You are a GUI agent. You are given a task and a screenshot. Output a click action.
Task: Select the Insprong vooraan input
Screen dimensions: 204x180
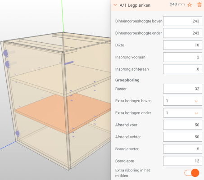click(182, 57)
